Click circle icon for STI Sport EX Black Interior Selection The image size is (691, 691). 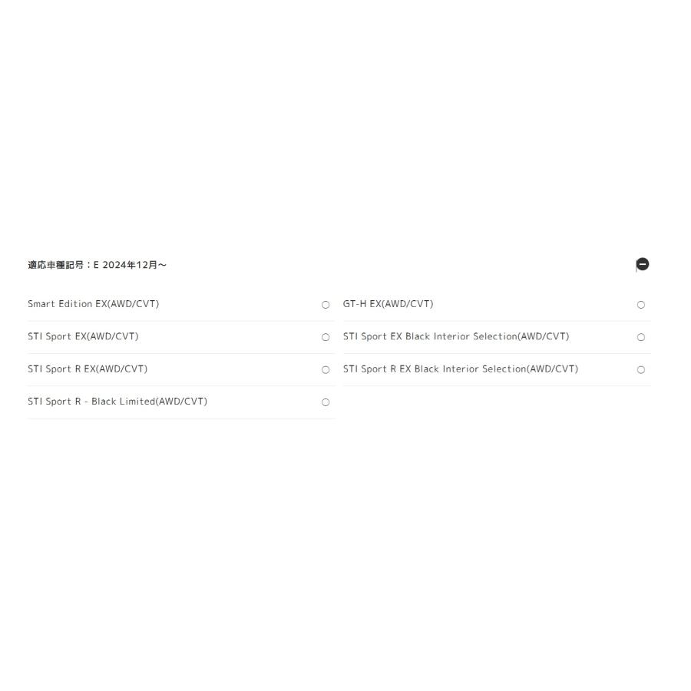(x=641, y=337)
